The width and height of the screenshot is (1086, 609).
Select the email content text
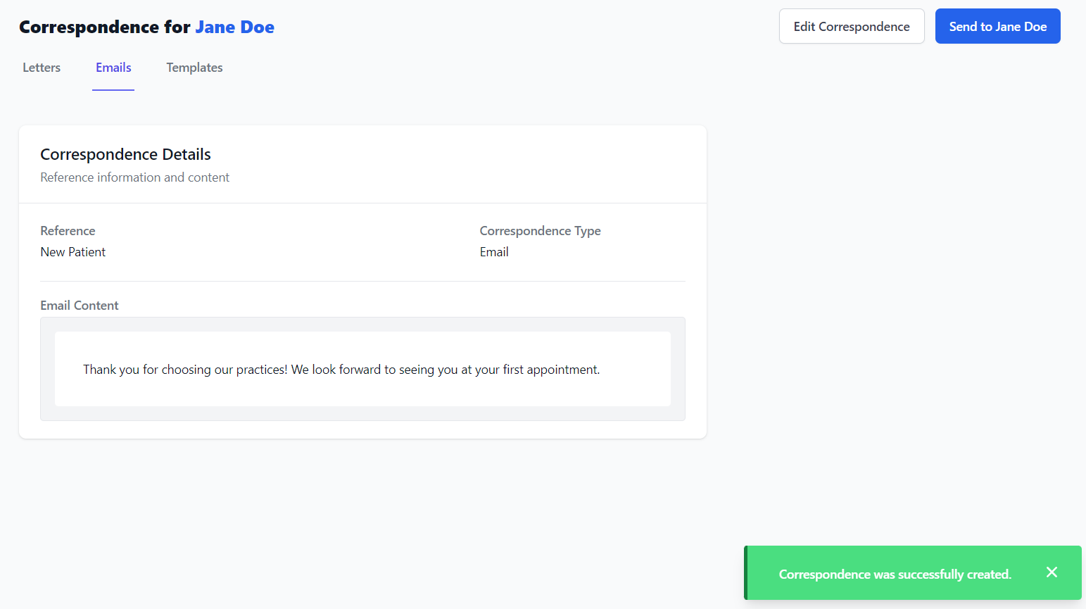(x=341, y=369)
